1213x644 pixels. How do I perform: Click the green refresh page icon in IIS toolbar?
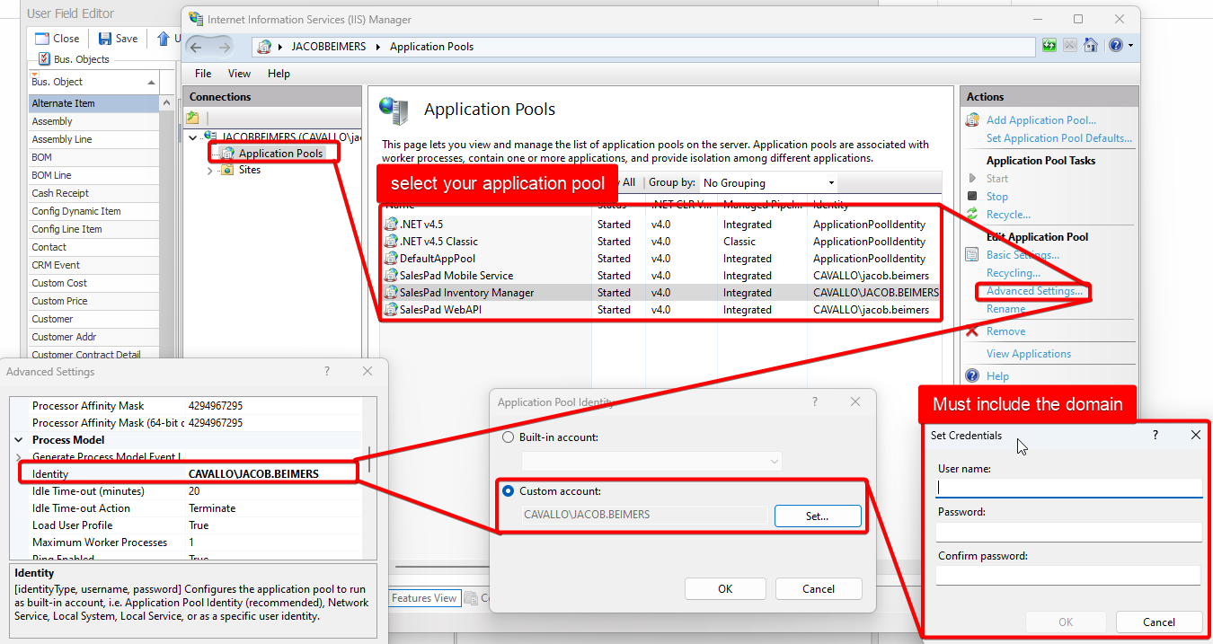pyautogui.click(x=1049, y=45)
